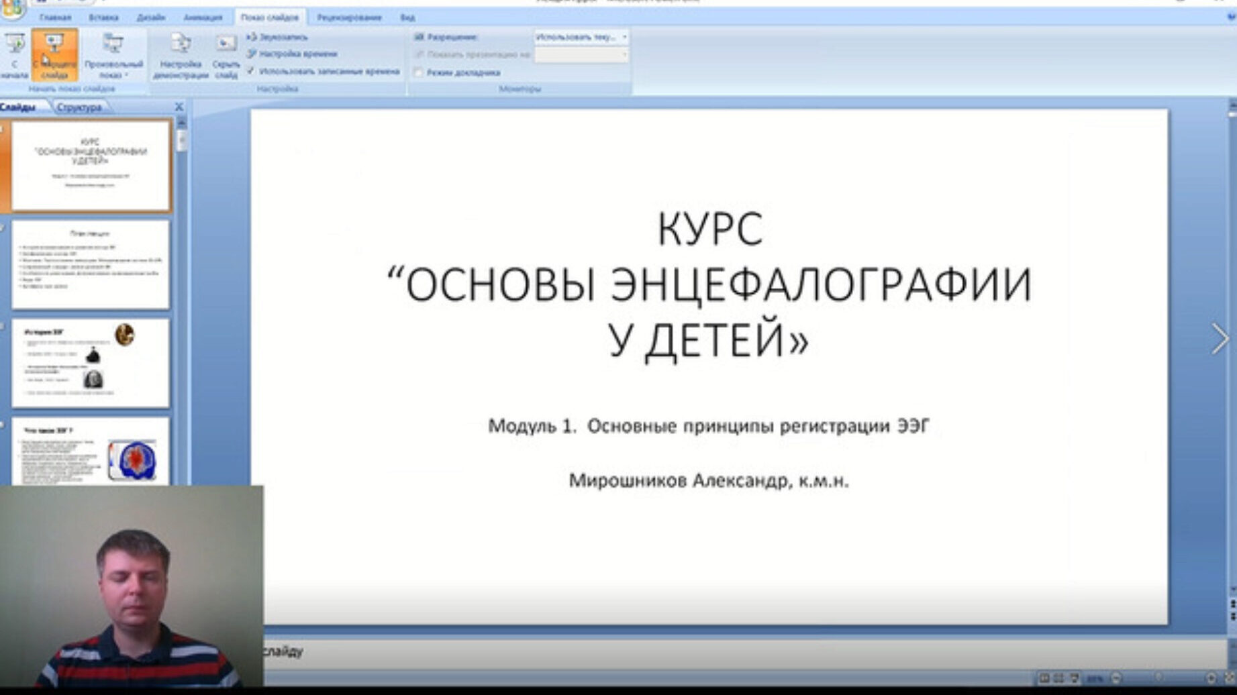Close the slides panel with X

tap(179, 107)
